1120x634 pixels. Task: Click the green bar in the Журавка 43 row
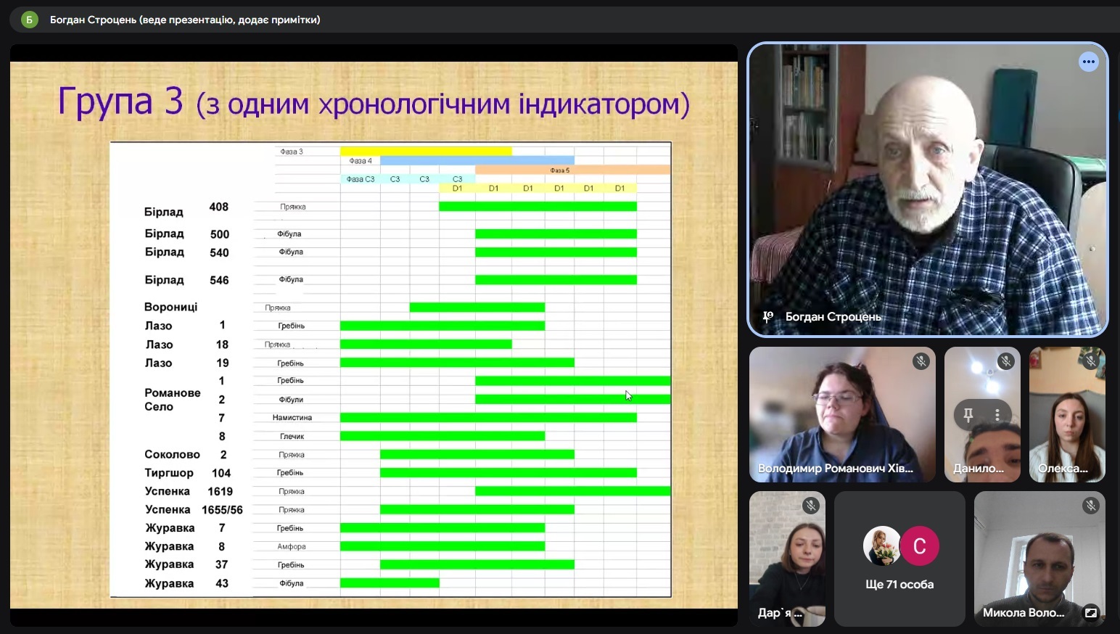390,583
